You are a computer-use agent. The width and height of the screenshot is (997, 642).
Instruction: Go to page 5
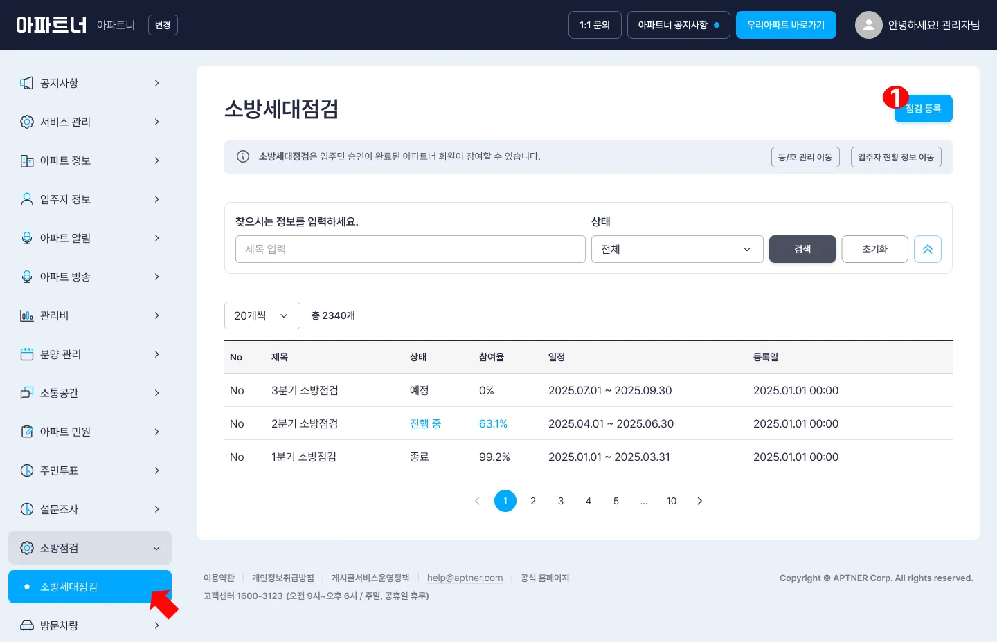click(x=616, y=501)
